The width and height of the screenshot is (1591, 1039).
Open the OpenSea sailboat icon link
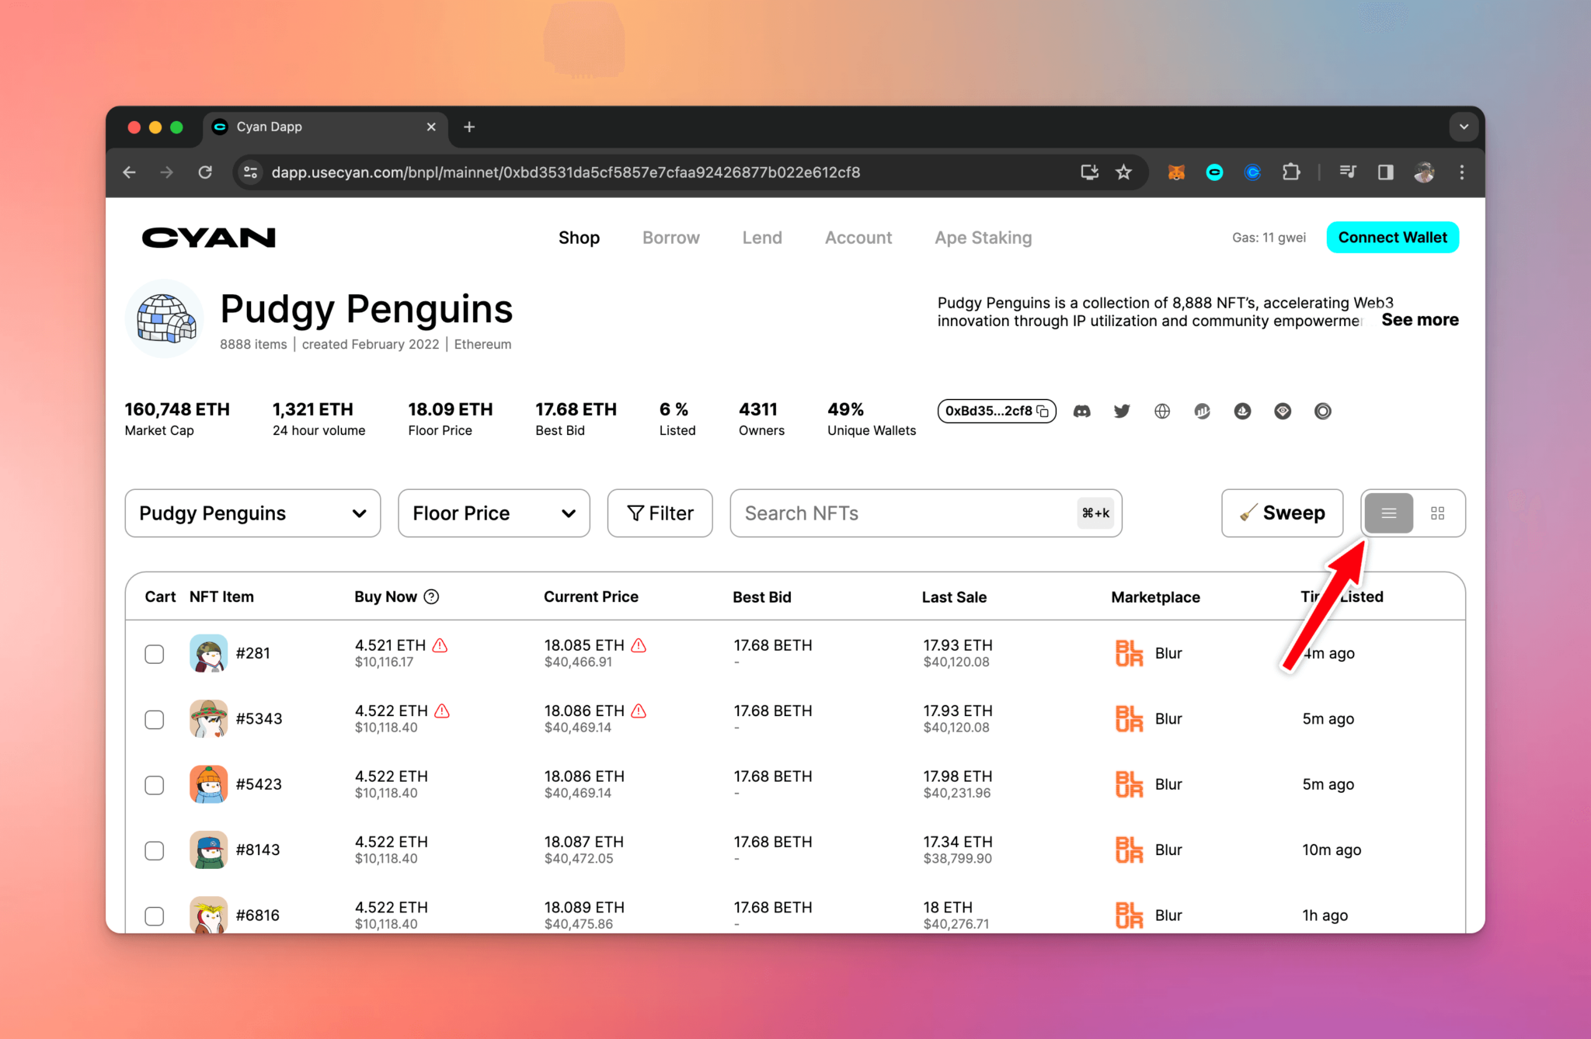[1242, 411]
